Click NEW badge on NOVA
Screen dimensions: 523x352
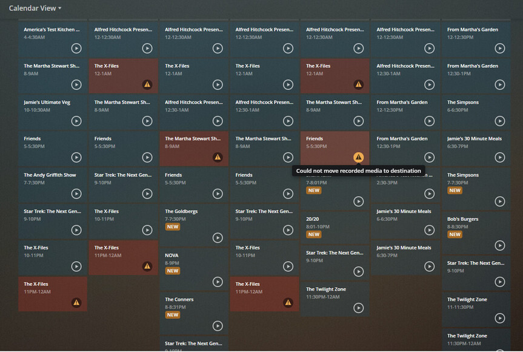[x=173, y=271]
